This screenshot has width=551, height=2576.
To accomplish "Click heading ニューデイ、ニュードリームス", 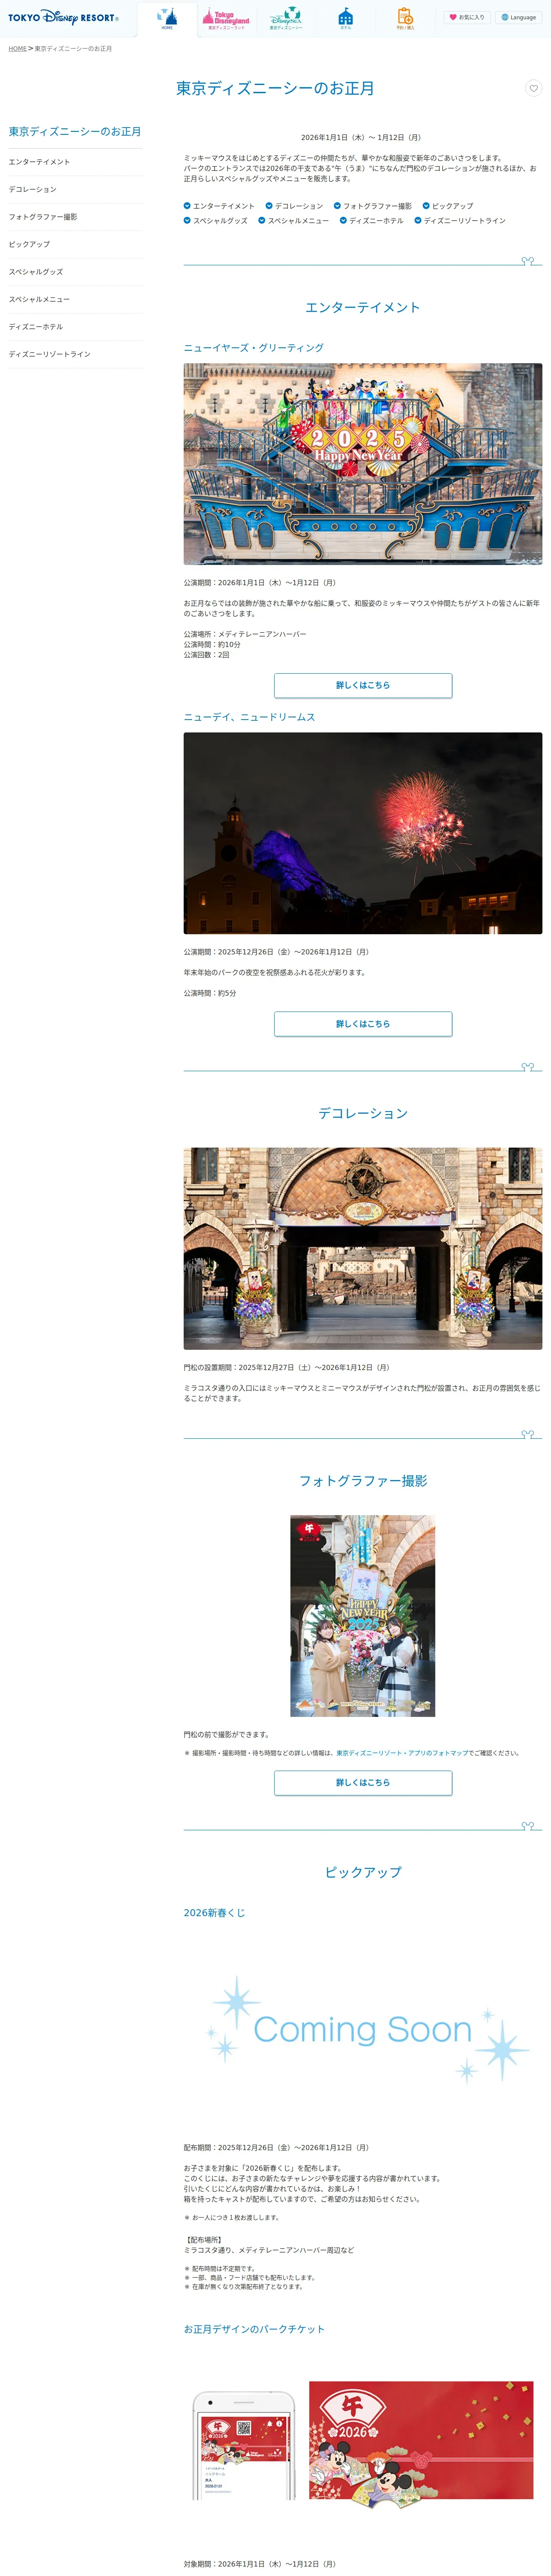I will click(250, 717).
